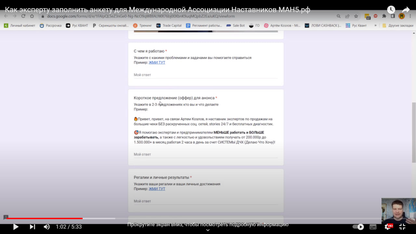416x234 pixels.
Task: Open the Chrome three-dot menu
Action: (411, 16)
